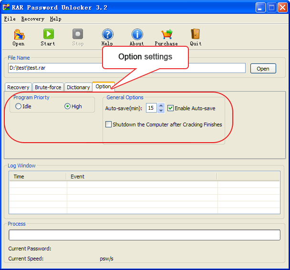Click the Purchase shopping cart icon

pos(167,34)
